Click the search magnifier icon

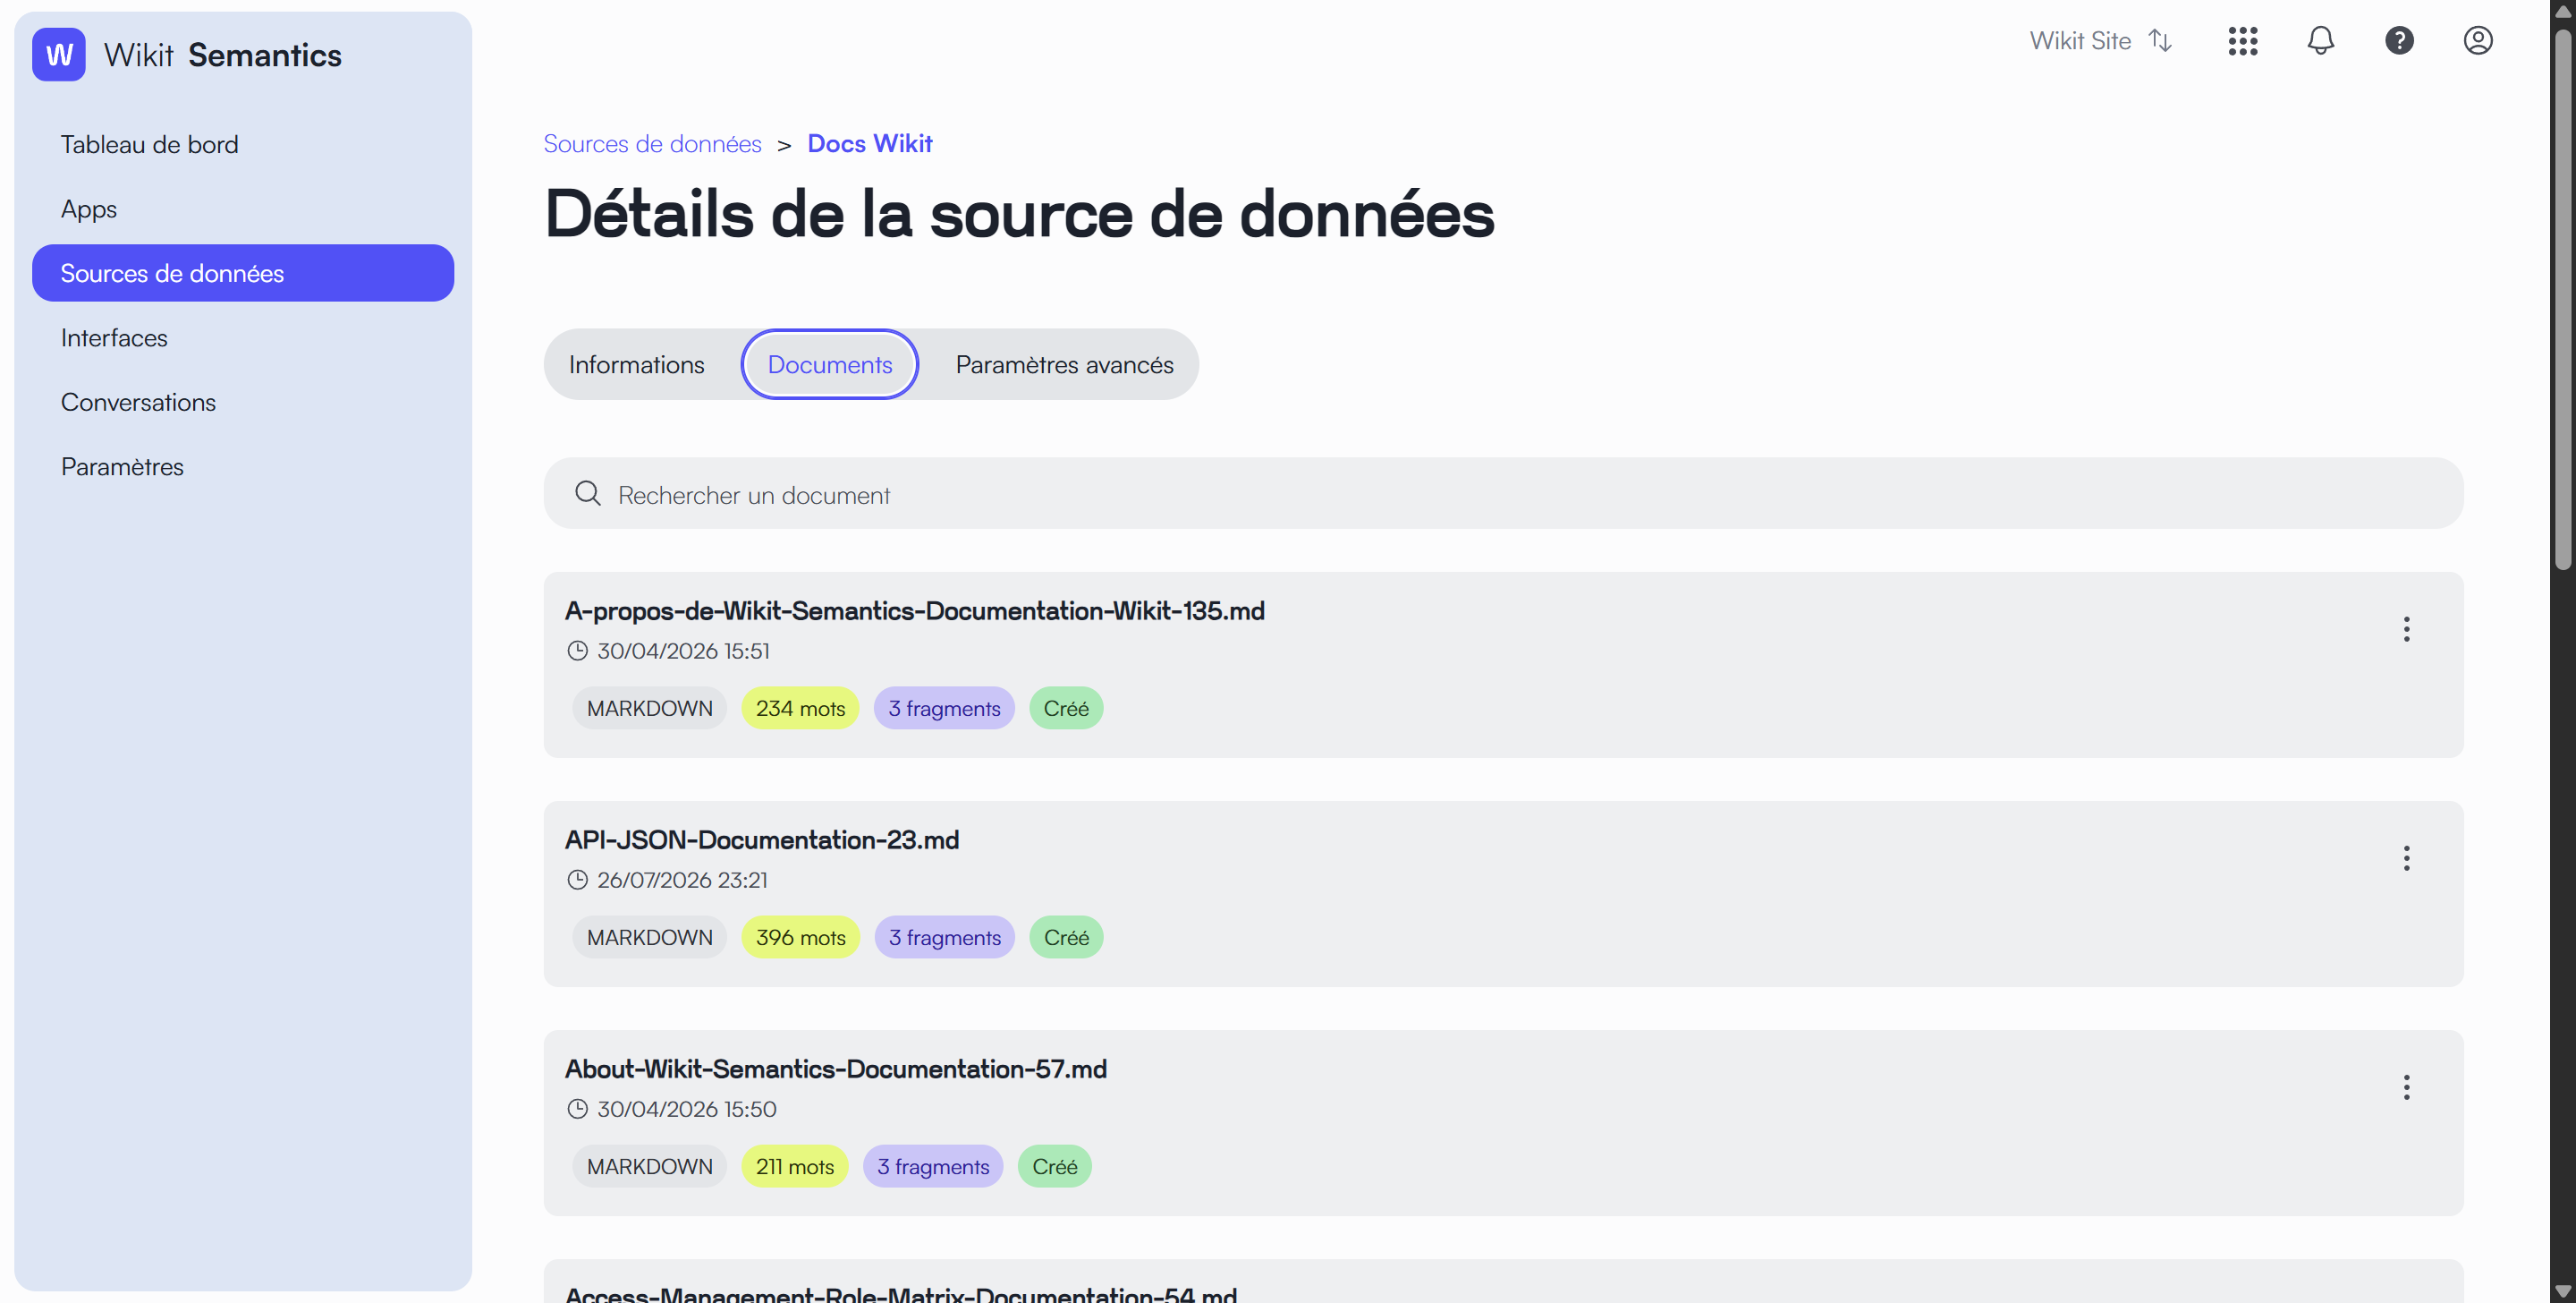[588, 493]
